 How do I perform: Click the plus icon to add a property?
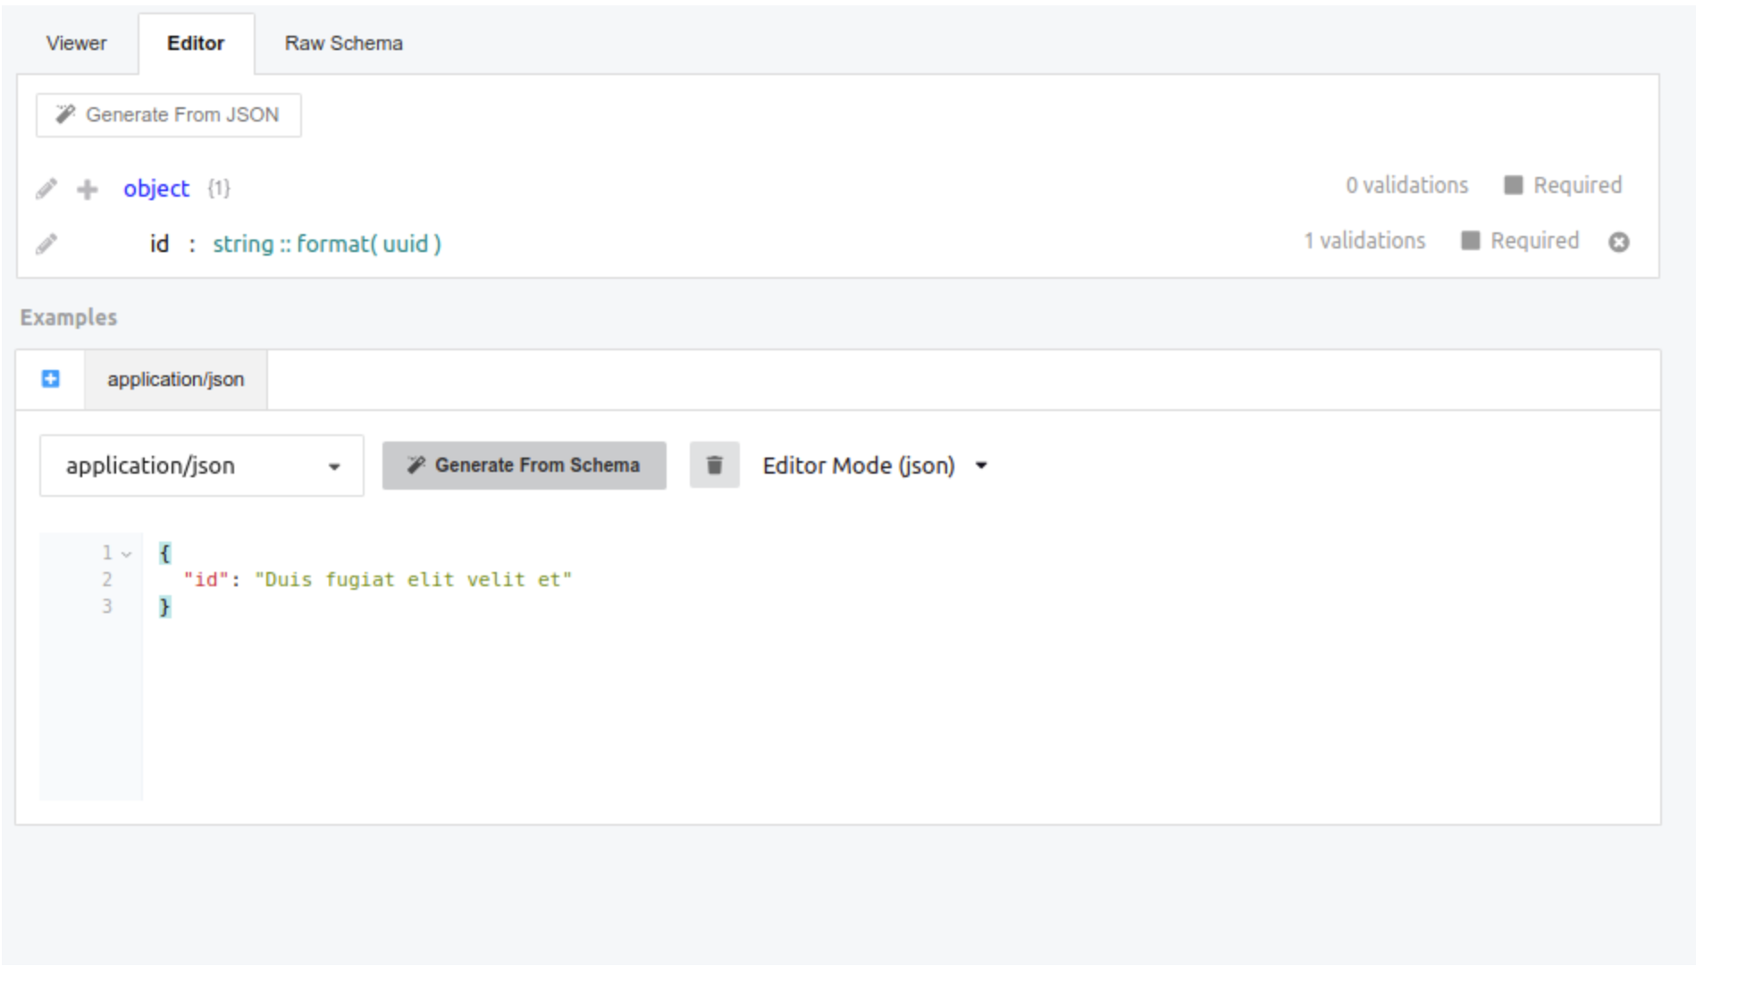86,188
